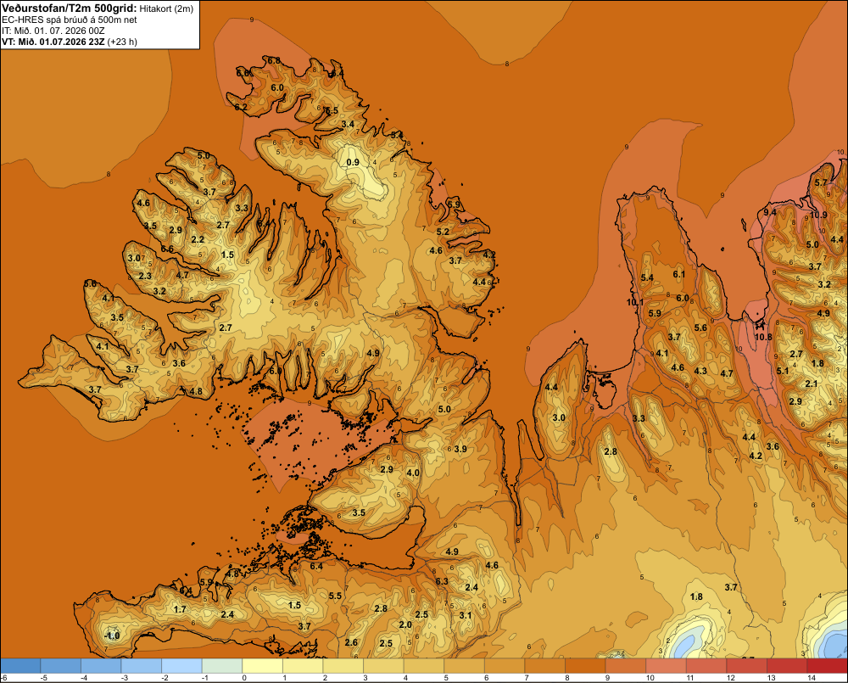Click the 2.6 temperature value
The width and height of the screenshot is (848, 683).
(351, 642)
